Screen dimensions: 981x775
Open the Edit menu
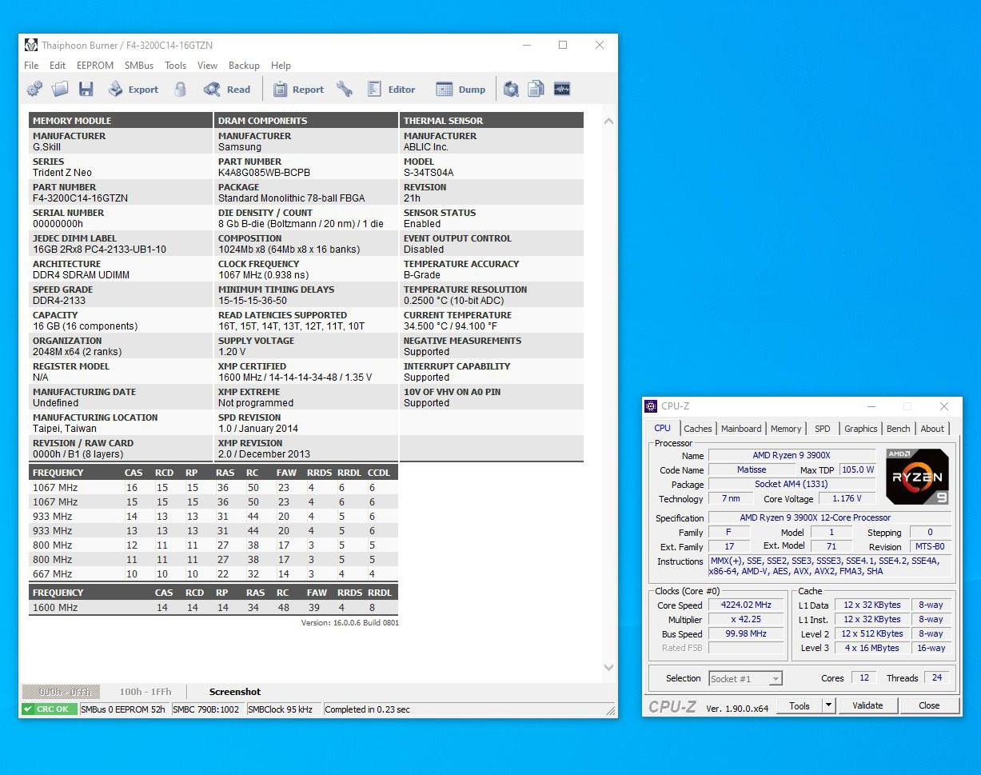point(58,66)
